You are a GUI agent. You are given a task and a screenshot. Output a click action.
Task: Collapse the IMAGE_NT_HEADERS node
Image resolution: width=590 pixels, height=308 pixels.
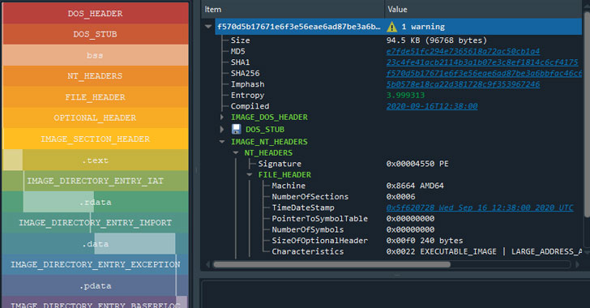(x=222, y=142)
